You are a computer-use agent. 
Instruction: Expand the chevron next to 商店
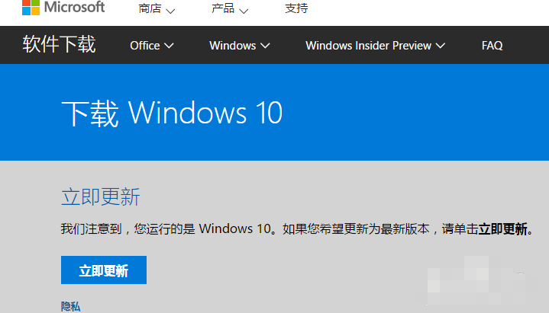pos(170,11)
